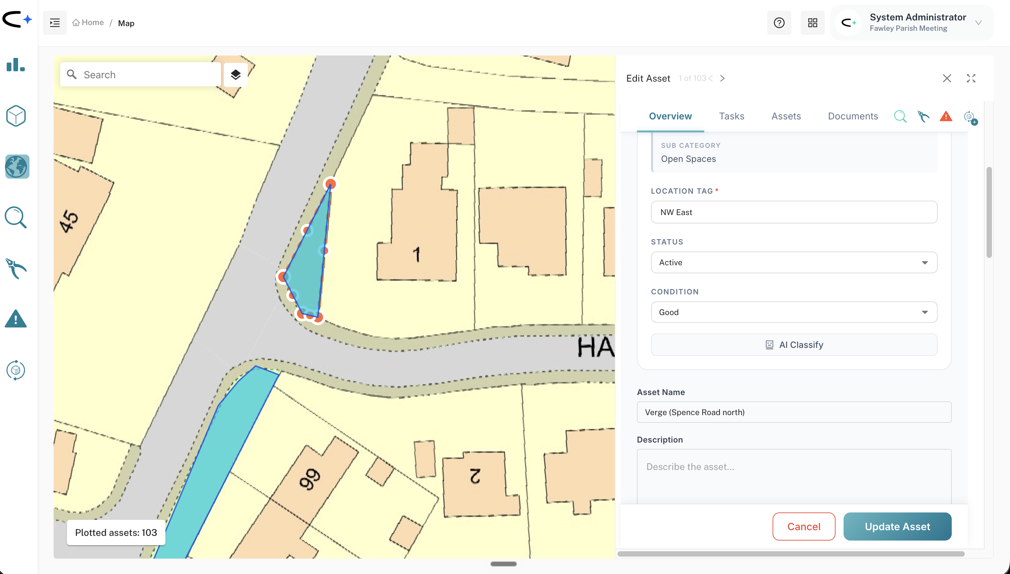Screen dimensions: 1010x574
Task: Click the app logo at top left
Action: (17, 19)
